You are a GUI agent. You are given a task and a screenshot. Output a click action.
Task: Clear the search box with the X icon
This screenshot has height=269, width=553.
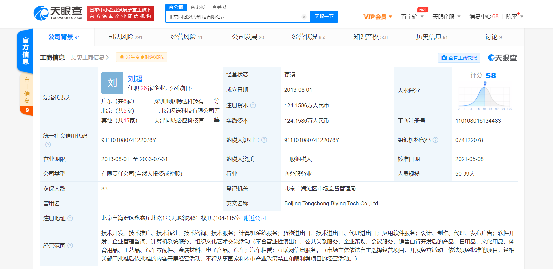pyautogui.click(x=304, y=17)
